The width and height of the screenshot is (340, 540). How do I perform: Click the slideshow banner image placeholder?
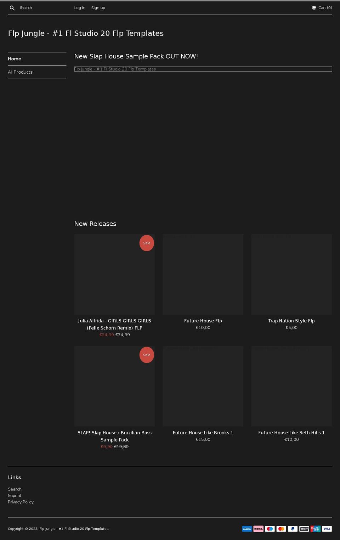point(203,69)
